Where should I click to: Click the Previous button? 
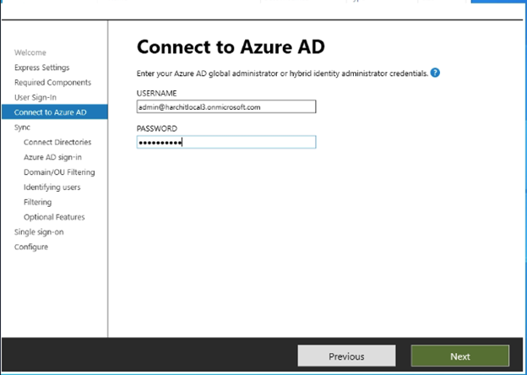click(346, 356)
